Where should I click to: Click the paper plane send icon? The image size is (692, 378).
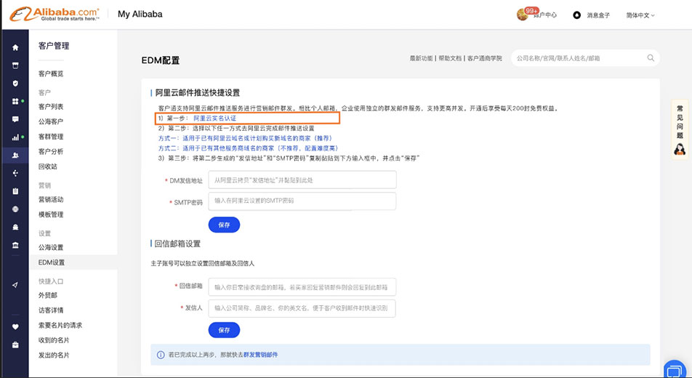pos(15,285)
